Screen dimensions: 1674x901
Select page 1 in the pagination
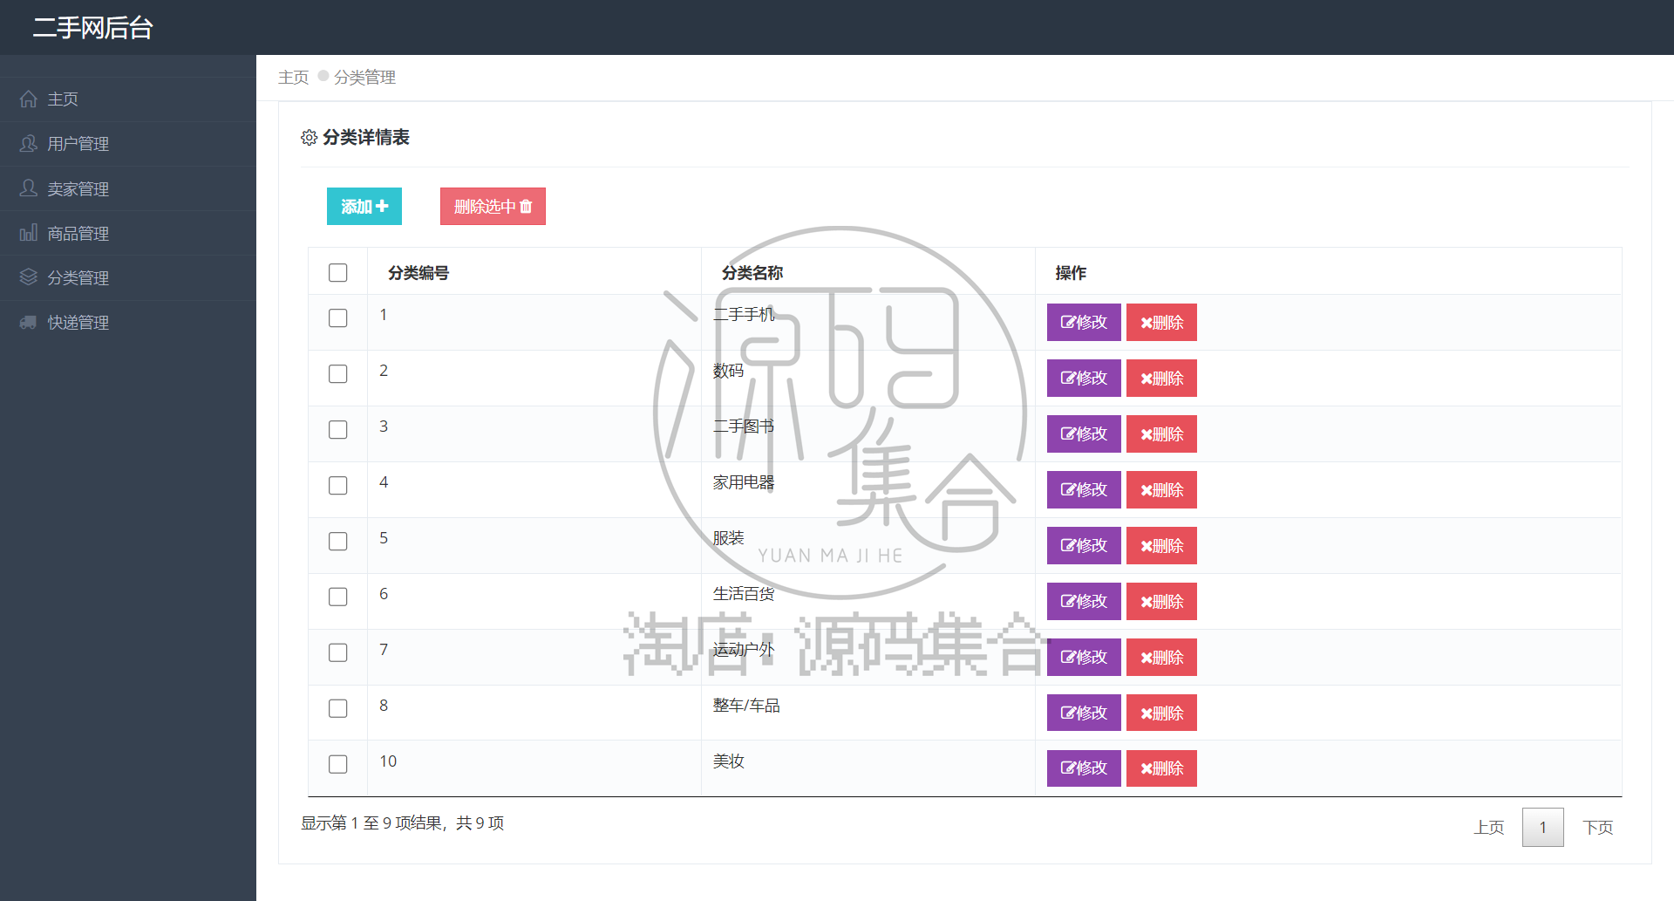tap(1542, 827)
